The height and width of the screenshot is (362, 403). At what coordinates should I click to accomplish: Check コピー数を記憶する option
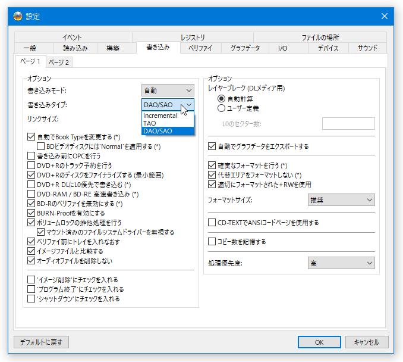click(x=212, y=242)
